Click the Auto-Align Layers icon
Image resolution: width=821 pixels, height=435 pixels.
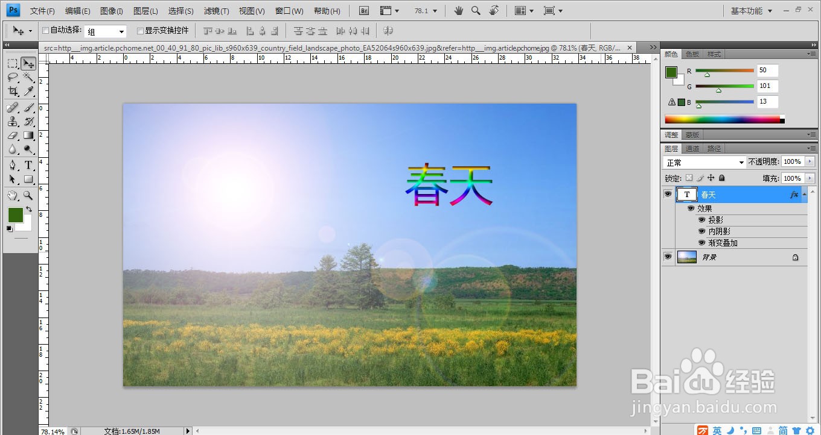pyautogui.click(x=388, y=31)
